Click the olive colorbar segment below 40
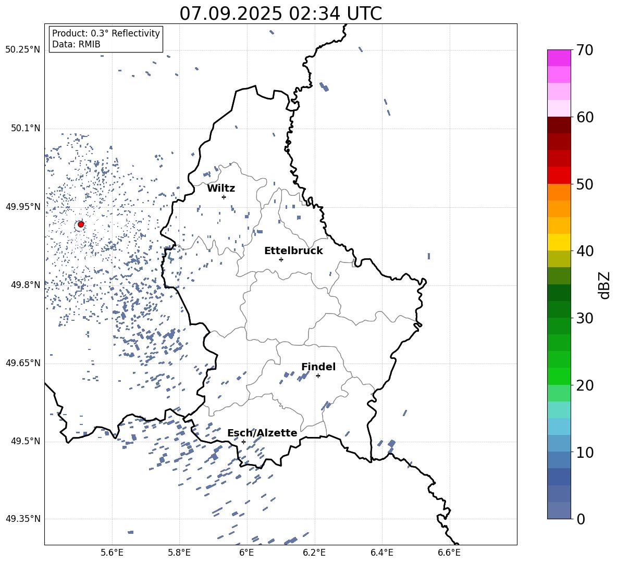617x563 pixels. (559, 259)
